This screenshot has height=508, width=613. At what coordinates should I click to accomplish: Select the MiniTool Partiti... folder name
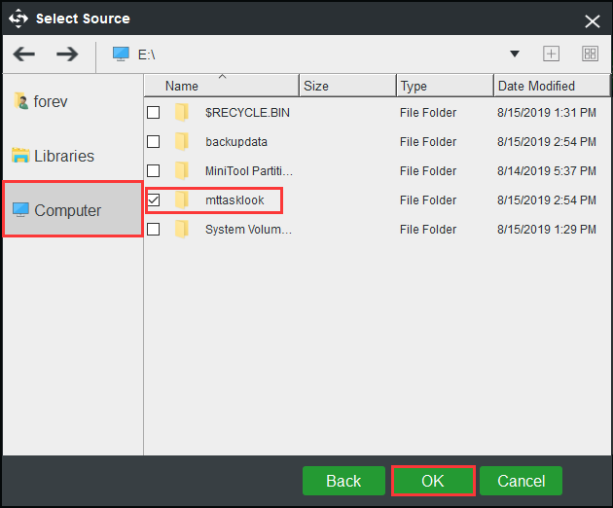click(249, 171)
